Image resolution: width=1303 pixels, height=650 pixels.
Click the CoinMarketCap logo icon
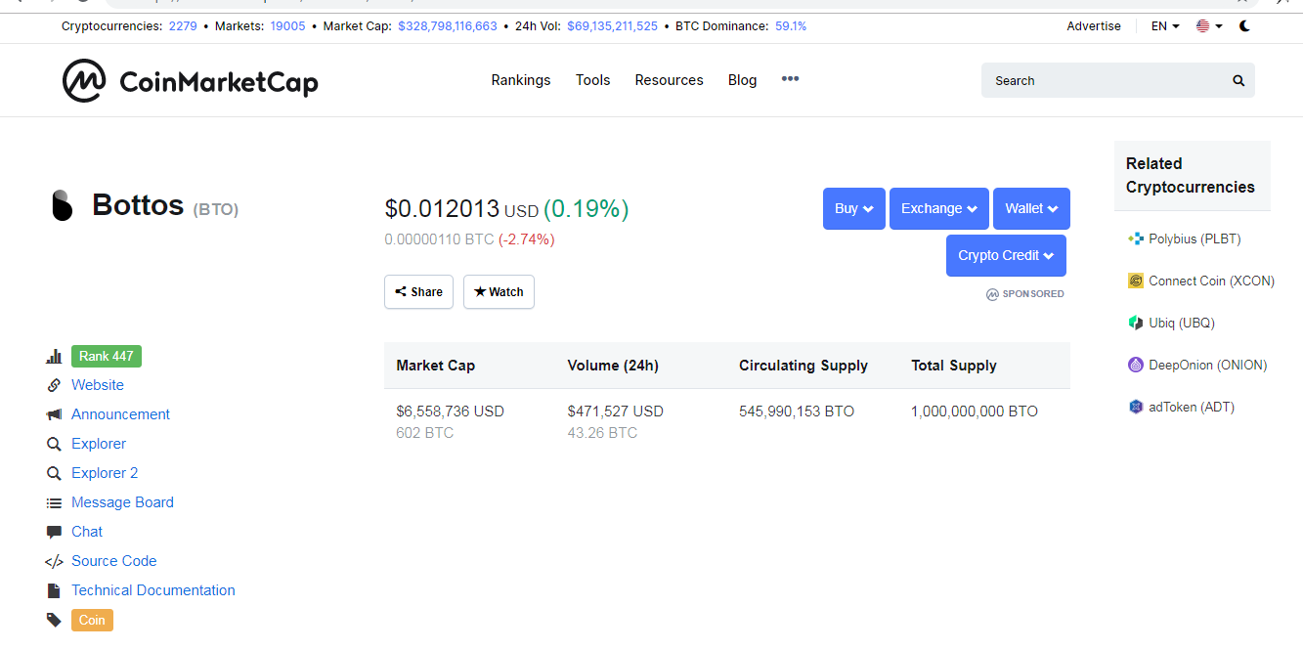click(x=84, y=80)
